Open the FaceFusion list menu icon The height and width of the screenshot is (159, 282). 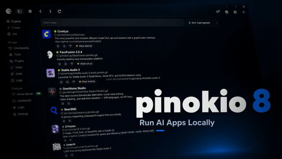click(x=66, y=64)
